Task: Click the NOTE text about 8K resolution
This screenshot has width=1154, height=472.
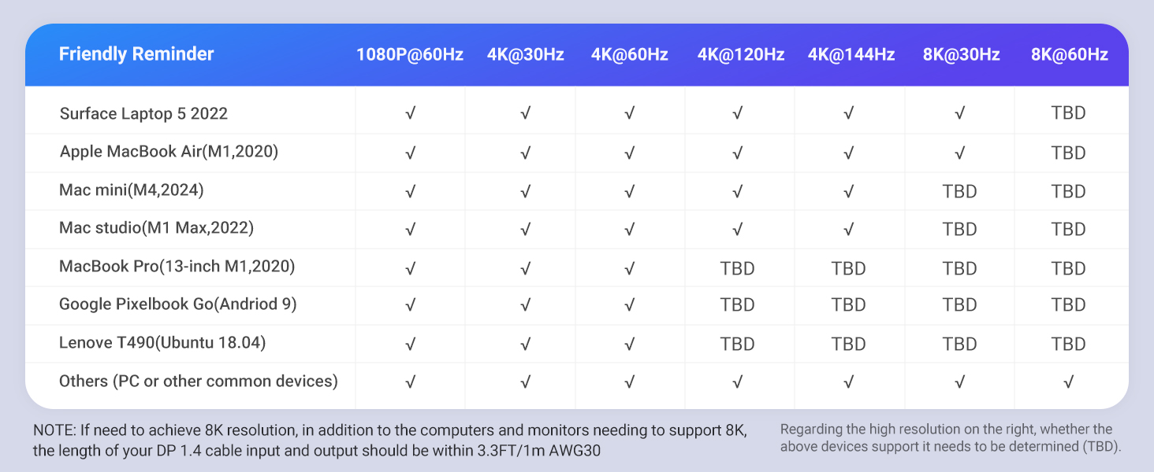Action: pyautogui.click(x=389, y=441)
